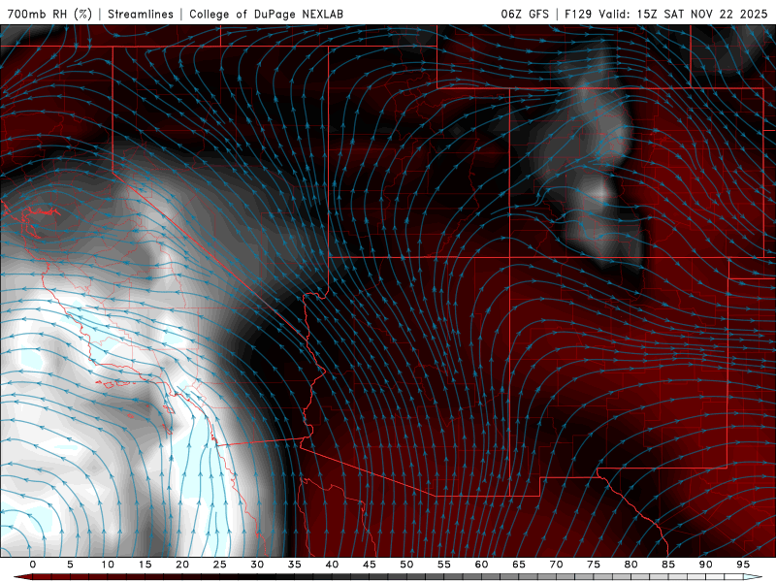Viewport: 776px width, 582px height.
Task: Click the "90" value on the color scale
Action: coord(705,565)
